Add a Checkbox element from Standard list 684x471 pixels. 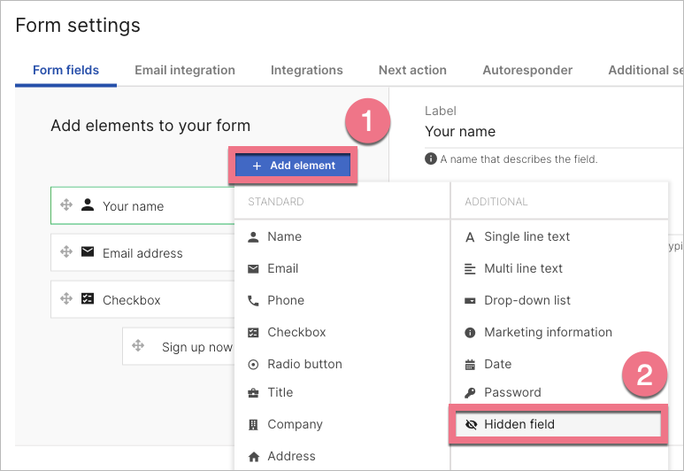click(296, 332)
